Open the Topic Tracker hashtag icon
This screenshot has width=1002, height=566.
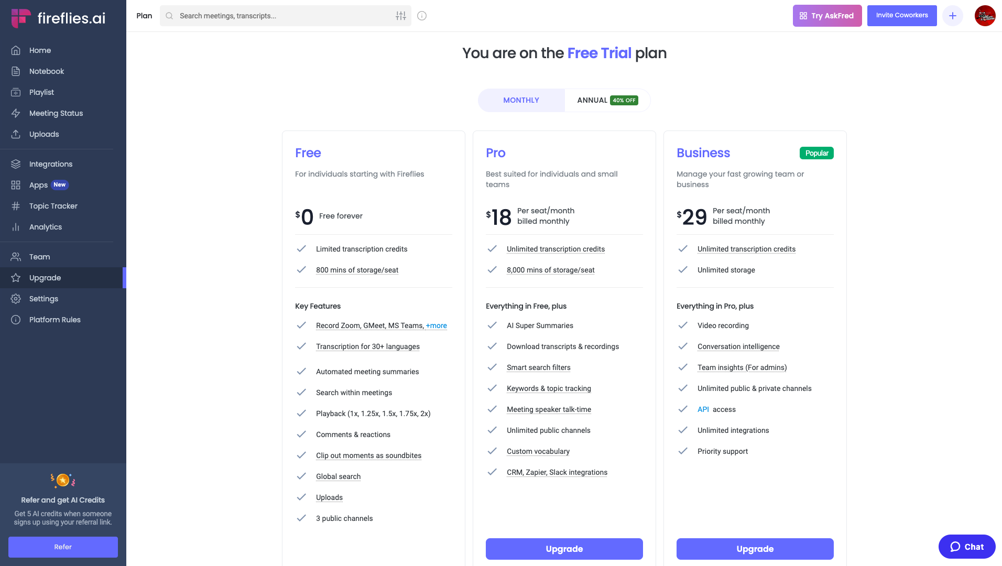(x=16, y=206)
